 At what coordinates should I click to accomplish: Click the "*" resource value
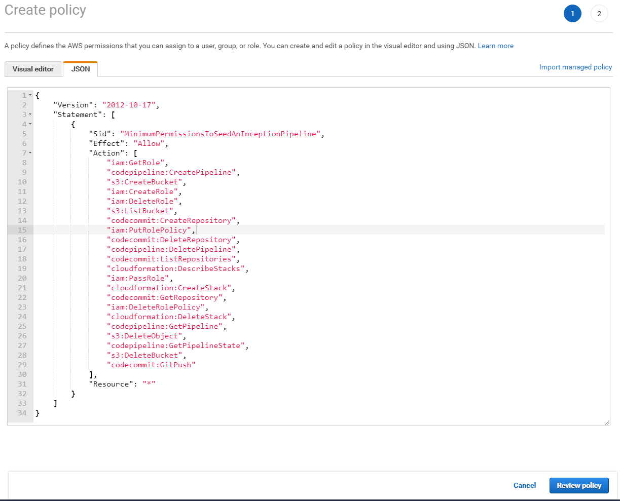tap(149, 384)
